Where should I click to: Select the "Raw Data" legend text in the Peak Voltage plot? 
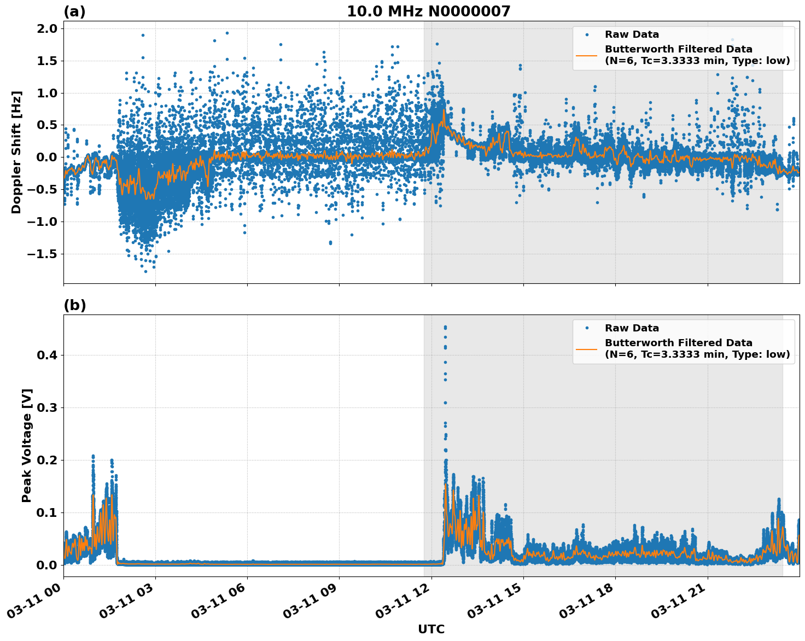coord(632,328)
